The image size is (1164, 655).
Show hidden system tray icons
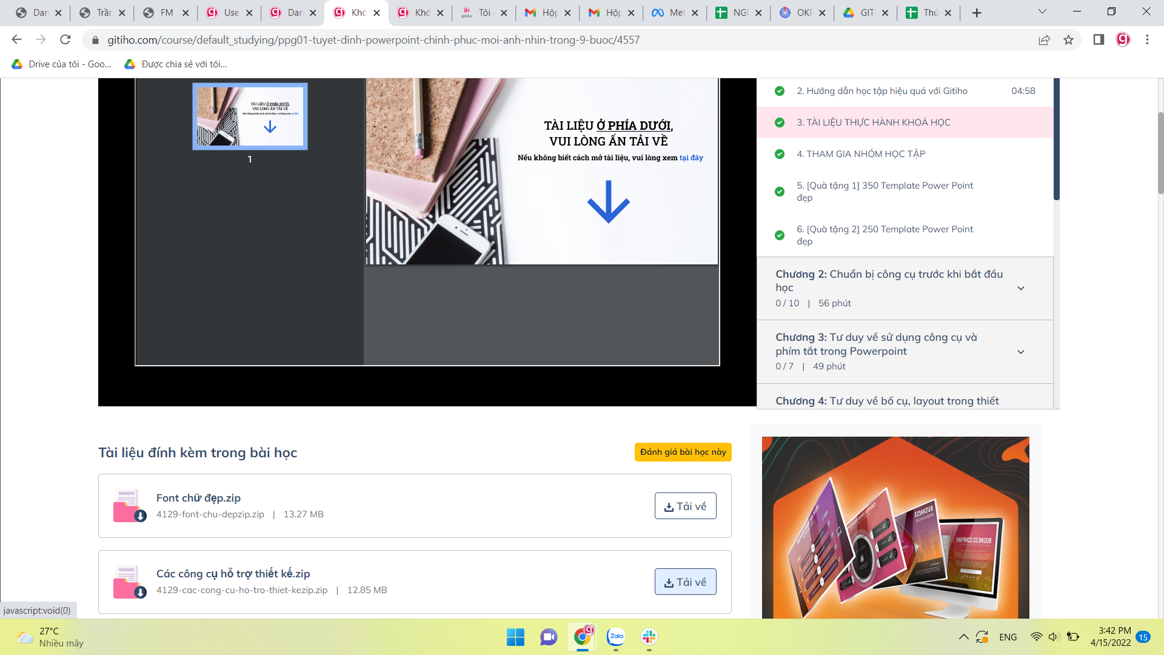click(x=963, y=637)
